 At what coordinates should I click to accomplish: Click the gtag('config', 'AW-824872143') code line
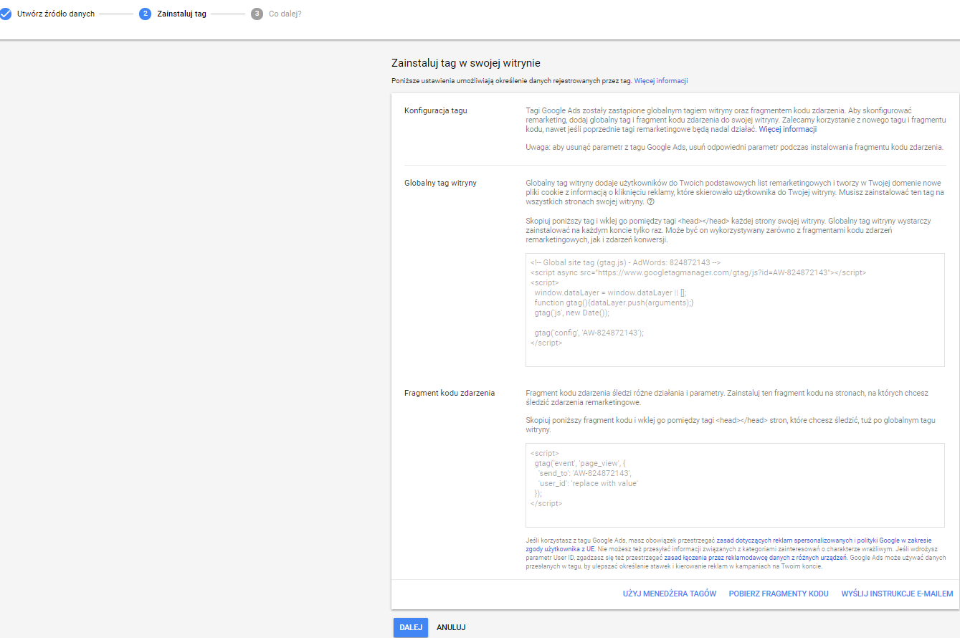pos(589,333)
